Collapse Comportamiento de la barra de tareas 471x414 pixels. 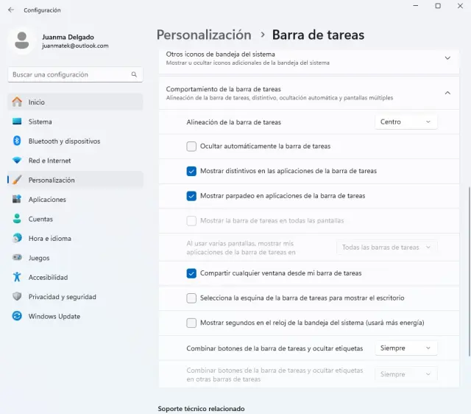[x=447, y=93]
